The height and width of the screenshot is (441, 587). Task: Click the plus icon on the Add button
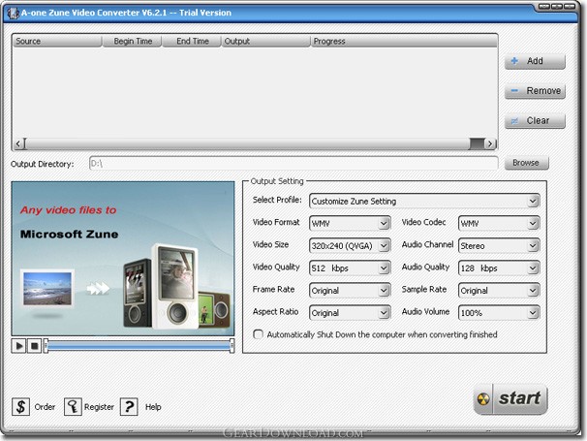(x=514, y=61)
